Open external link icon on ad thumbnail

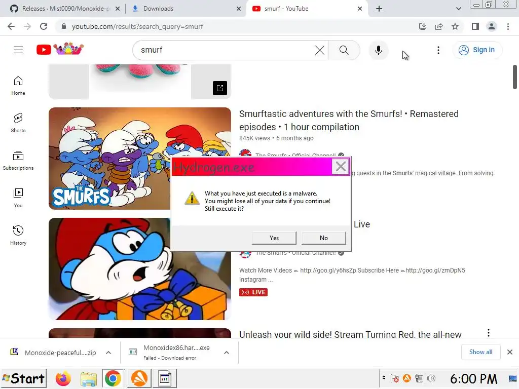point(220,88)
